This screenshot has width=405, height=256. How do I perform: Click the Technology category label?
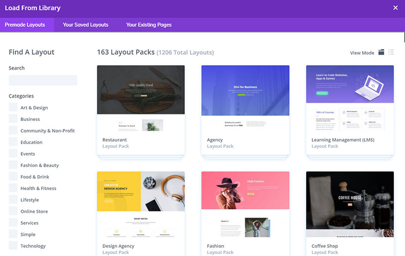(33, 246)
